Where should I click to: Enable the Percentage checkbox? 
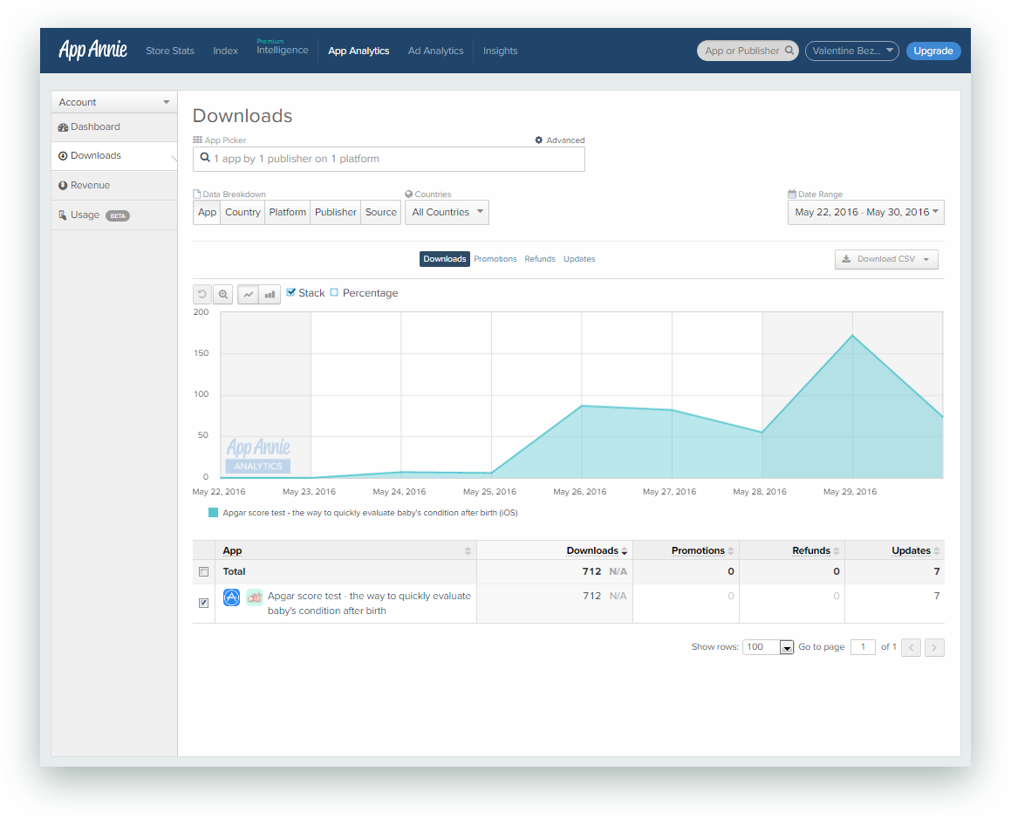[335, 293]
